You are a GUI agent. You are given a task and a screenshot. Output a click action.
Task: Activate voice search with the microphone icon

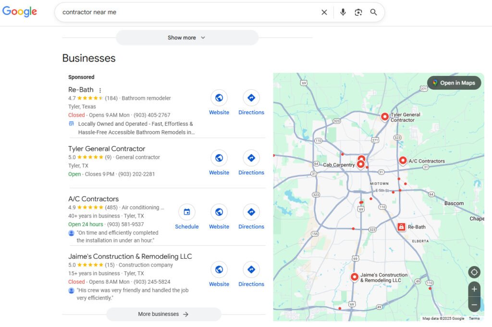(x=343, y=12)
